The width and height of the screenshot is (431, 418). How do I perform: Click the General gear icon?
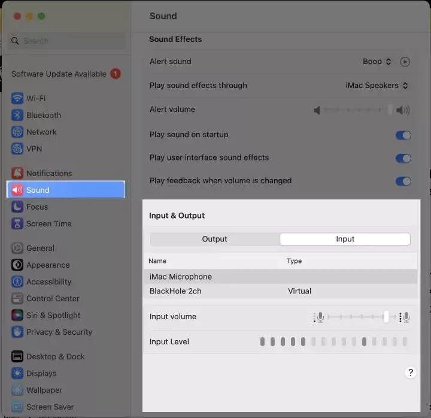pos(17,248)
